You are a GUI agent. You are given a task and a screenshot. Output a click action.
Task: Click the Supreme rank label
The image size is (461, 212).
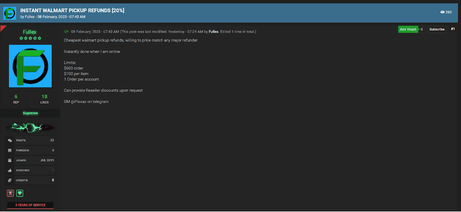pyautogui.click(x=31, y=113)
